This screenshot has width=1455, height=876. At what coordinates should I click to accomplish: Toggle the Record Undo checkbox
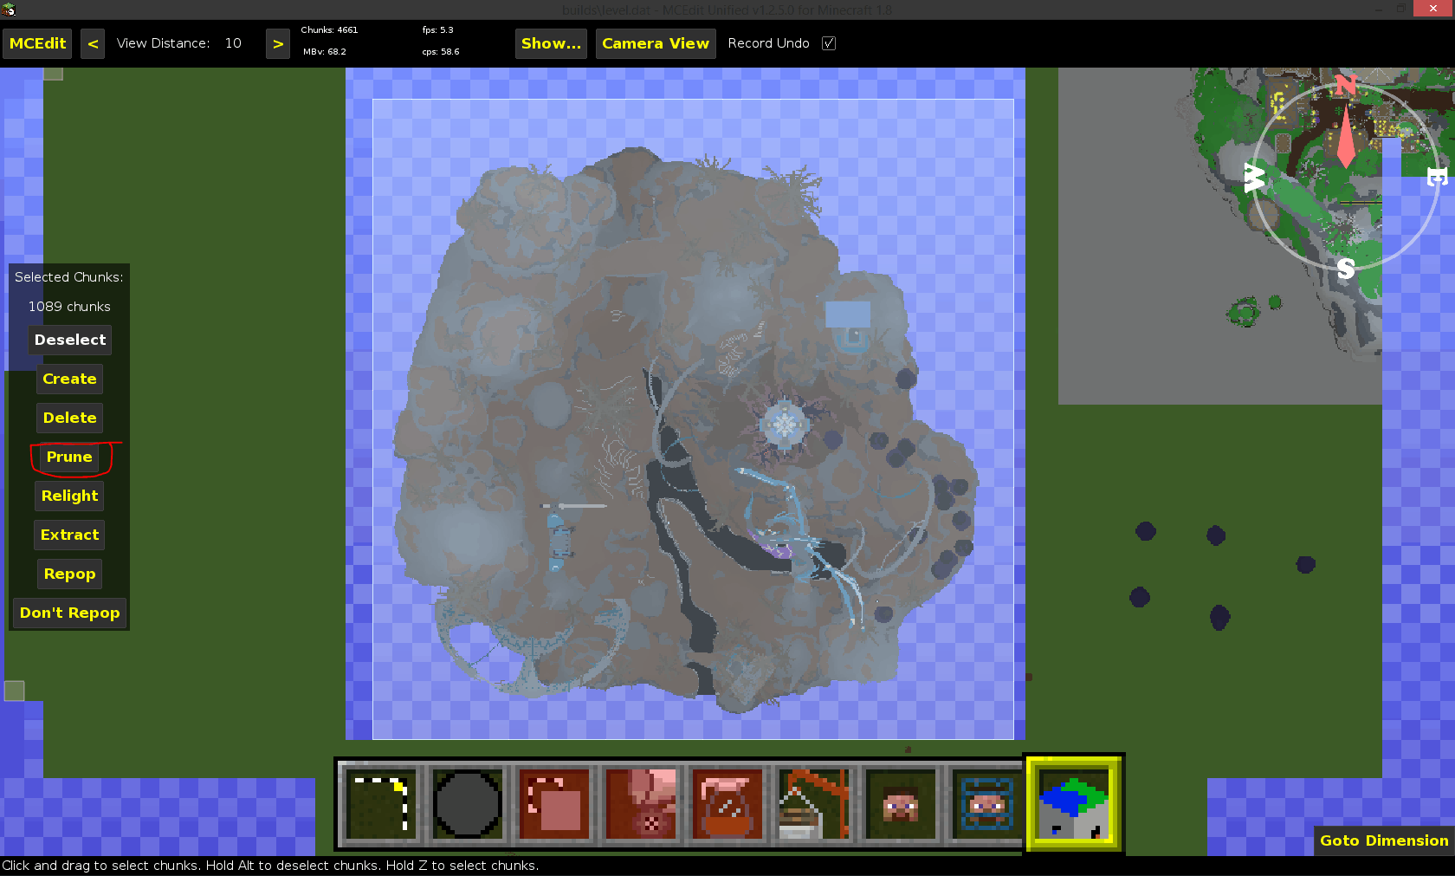coord(829,43)
